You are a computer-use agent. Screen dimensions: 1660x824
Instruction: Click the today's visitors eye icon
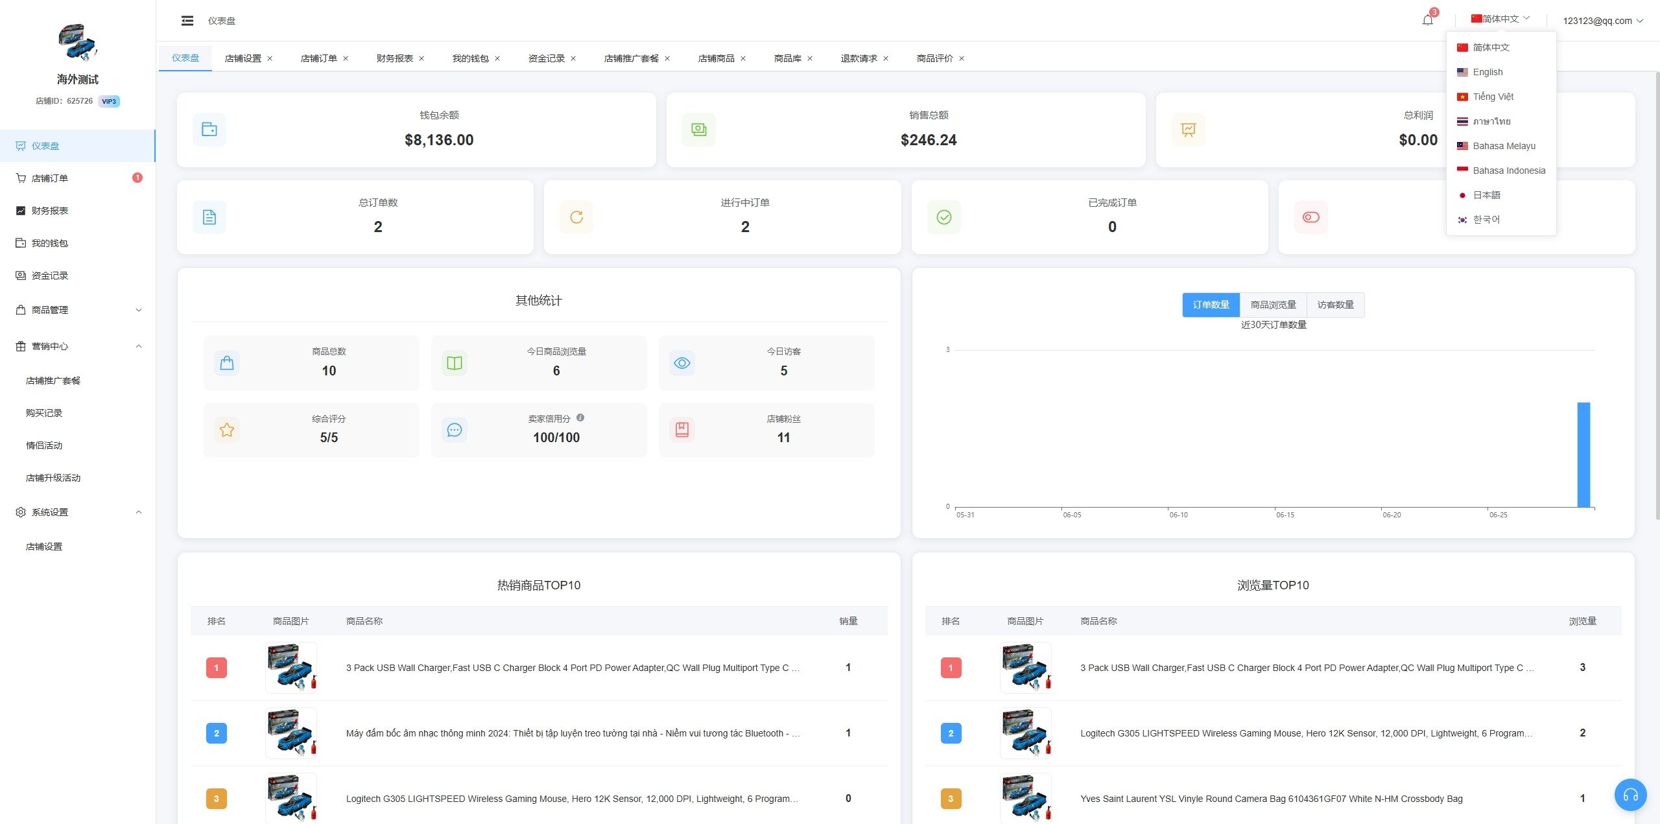[x=682, y=363]
